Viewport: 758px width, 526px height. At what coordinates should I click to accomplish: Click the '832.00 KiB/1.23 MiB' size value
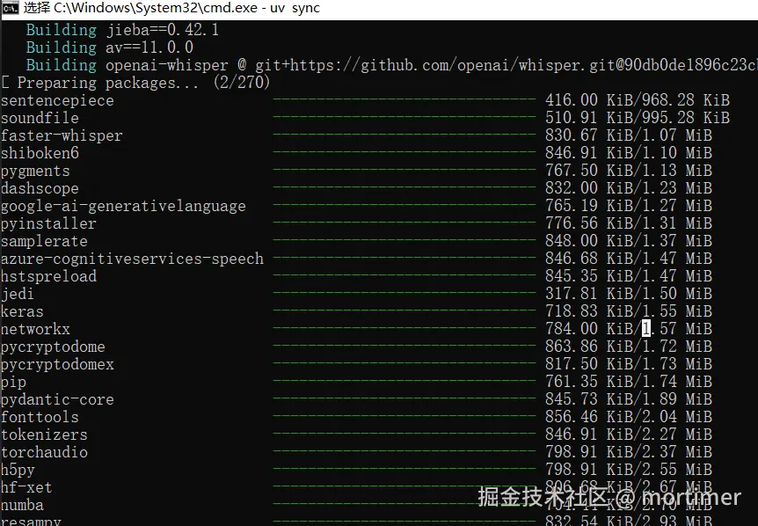(x=629, y=188)
